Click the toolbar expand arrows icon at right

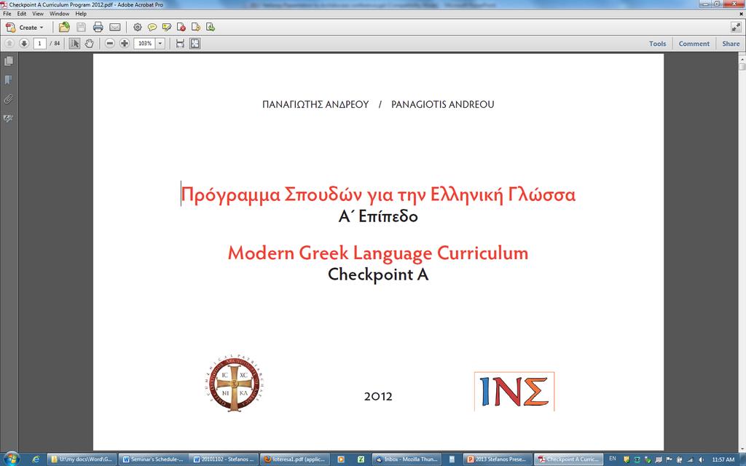tap(736, 28)
